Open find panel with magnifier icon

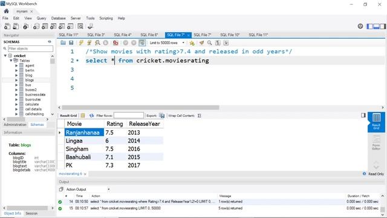tap(210, 43)
